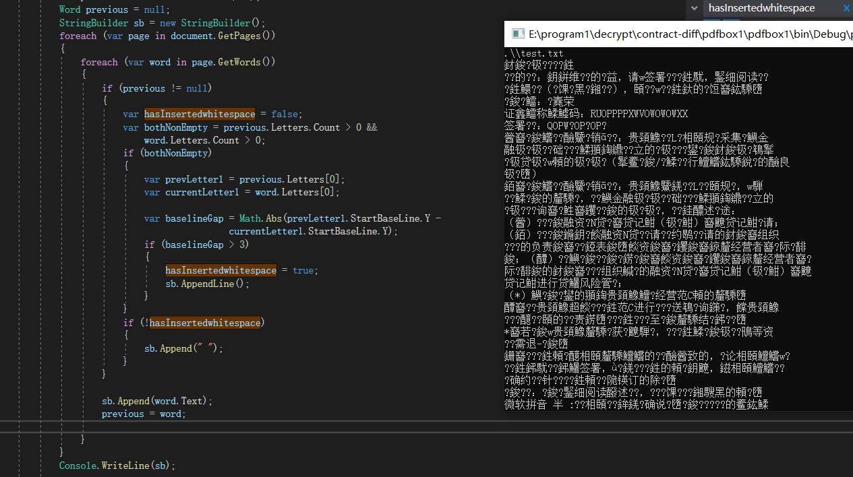Screen dimensions: 853x477
Task: Click the 'if (baselineGap > 3)' line
Action: point(196,245)
